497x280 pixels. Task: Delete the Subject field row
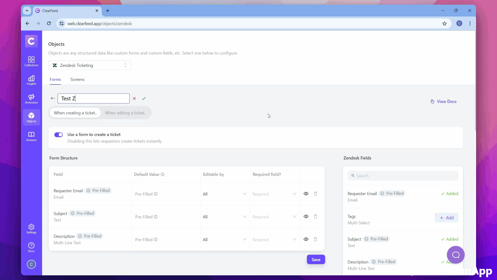click(x=315, y=216)
